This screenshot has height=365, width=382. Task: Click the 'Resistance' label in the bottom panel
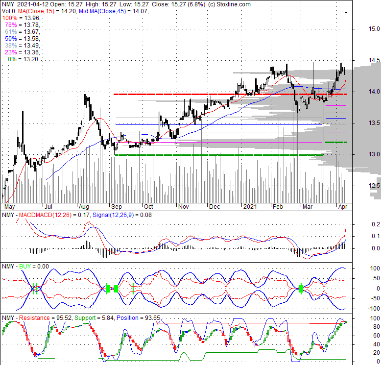coord(34,318)
